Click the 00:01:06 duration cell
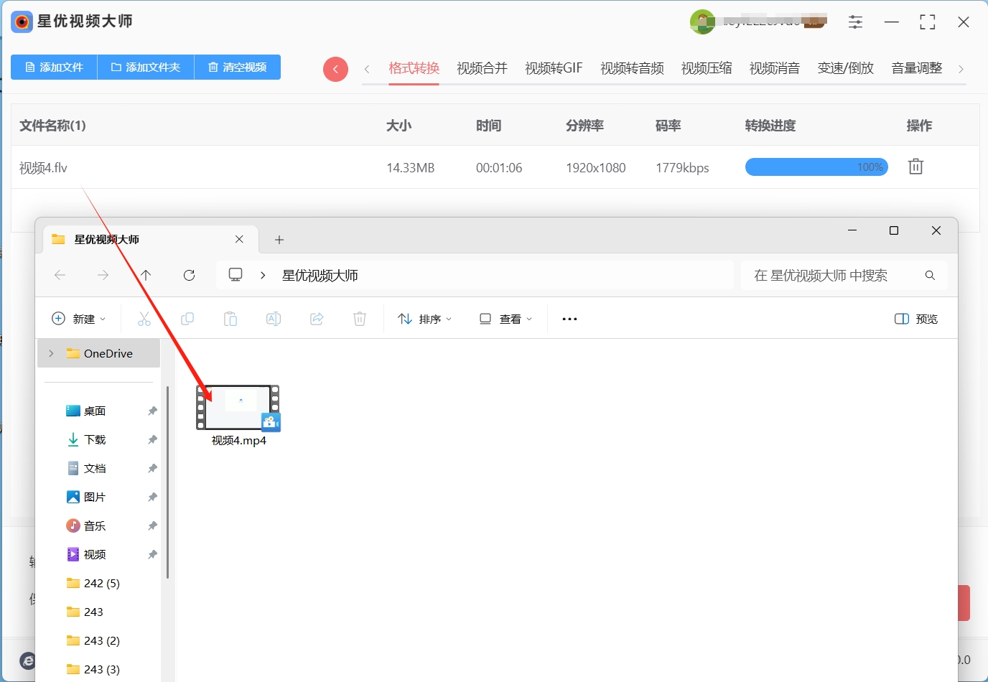The width and height of the screenshot is (988, 682). (x=499, y=168)
